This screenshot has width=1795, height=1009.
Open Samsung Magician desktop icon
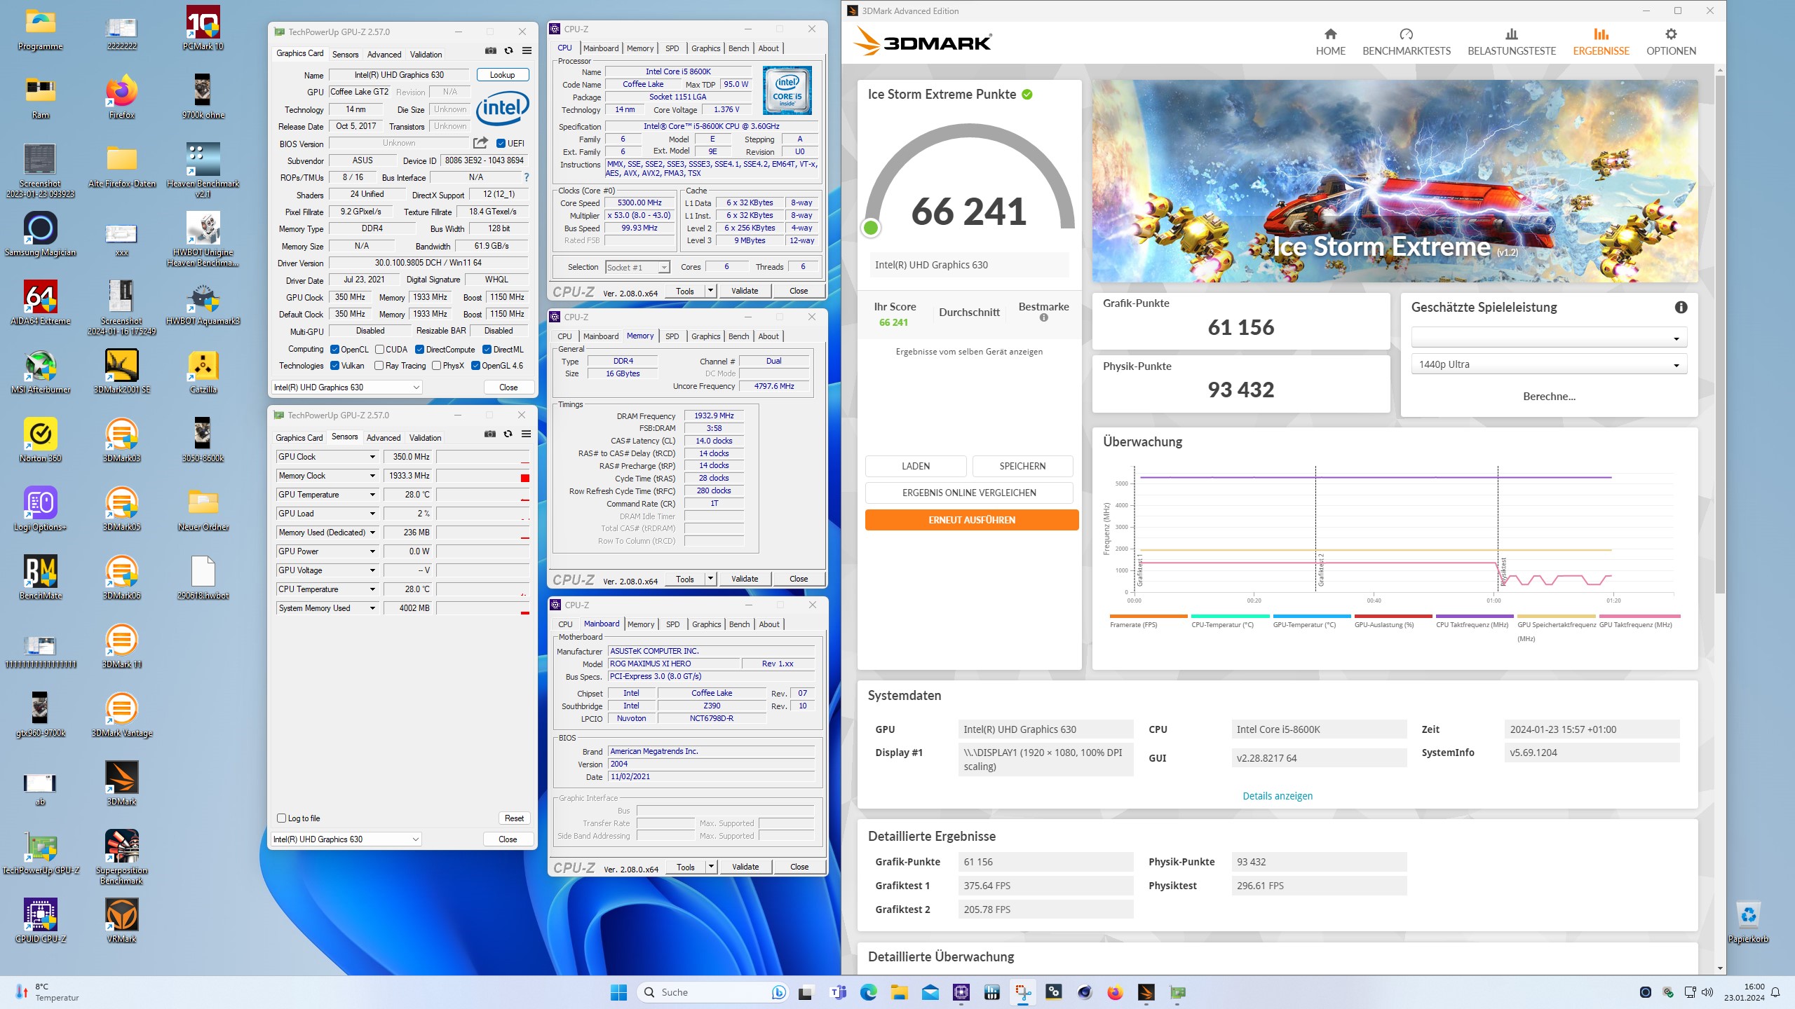point(41,234)
